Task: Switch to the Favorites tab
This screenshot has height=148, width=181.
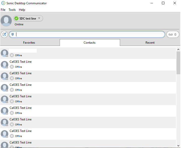Action: [x=29, y=43]
